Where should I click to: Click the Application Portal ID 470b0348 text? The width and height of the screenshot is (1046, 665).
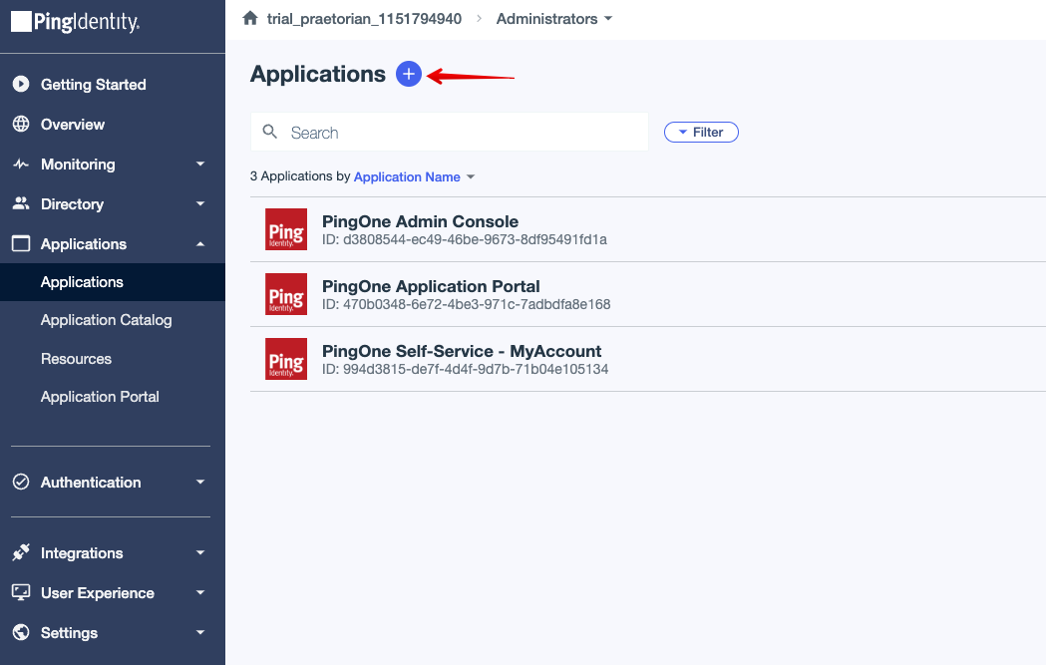click(467, 304)
